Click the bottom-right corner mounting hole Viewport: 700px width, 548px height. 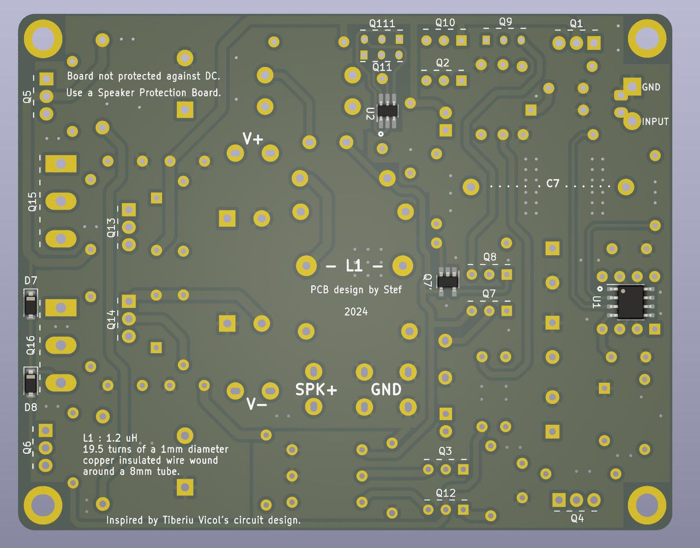[x=647, y=505]
